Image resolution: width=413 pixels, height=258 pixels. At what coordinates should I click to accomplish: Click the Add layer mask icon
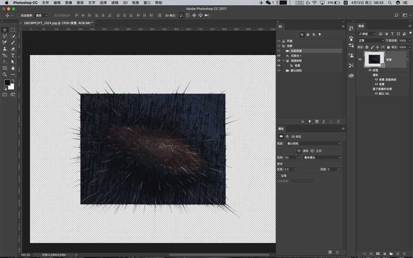tap(378, 254)
